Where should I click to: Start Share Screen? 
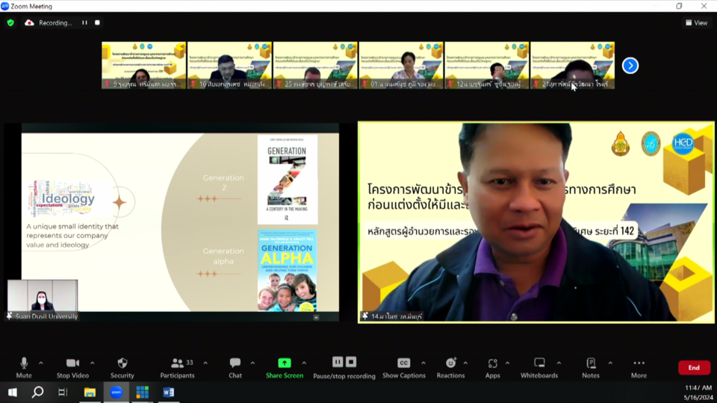[285, 368]
